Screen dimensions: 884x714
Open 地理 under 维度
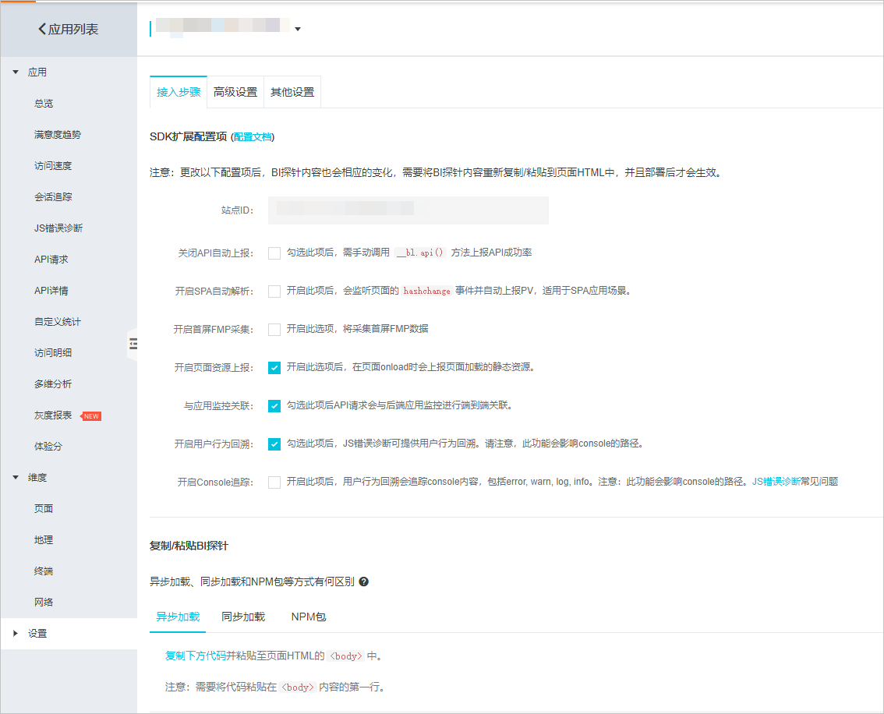[44, 540]
